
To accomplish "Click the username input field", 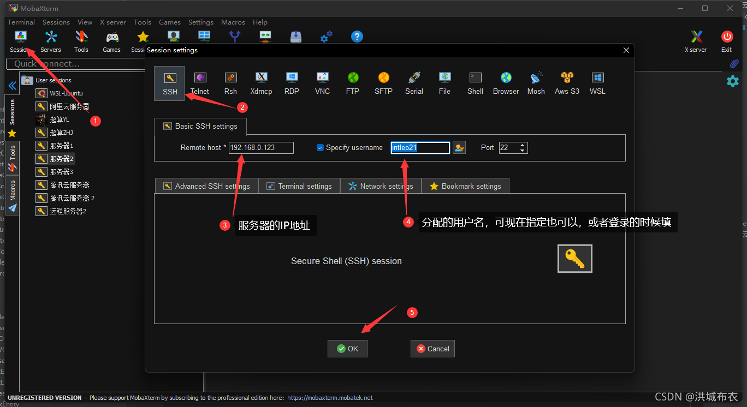I will coord(420,148).
